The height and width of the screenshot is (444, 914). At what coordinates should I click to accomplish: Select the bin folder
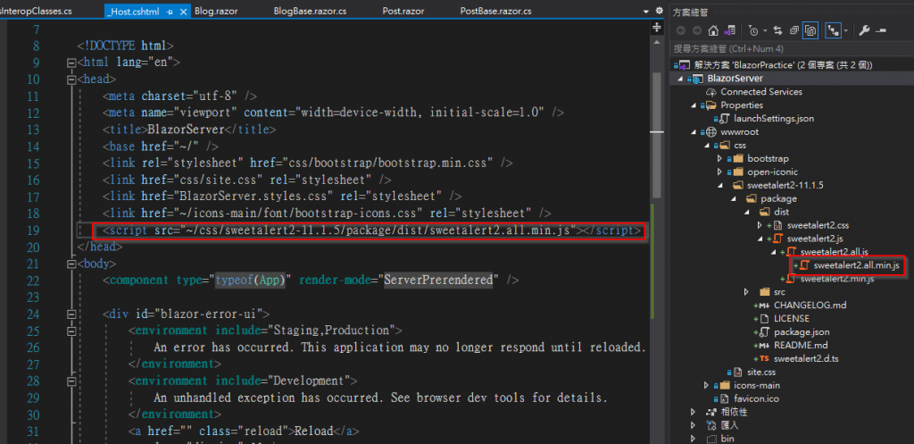[727, 438]
